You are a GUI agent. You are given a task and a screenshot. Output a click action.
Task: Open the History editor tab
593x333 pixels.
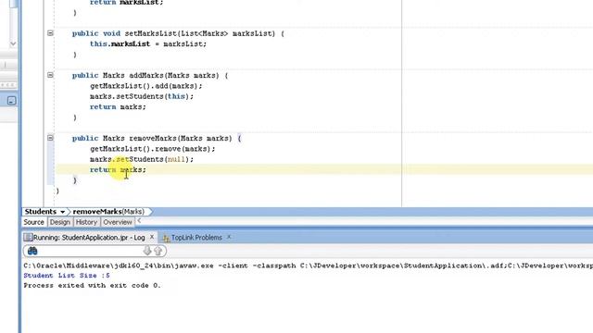86,222
